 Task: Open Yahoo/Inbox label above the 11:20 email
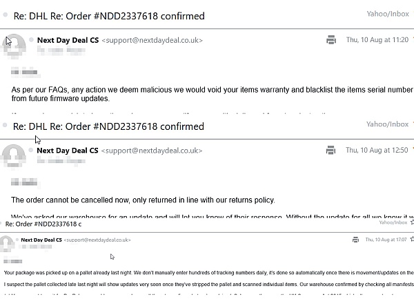click(387, 14)
